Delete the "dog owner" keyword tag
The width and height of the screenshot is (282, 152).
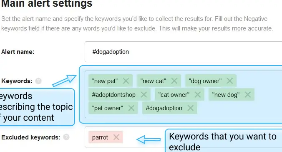pyautogui.click(x=230, y=81)
